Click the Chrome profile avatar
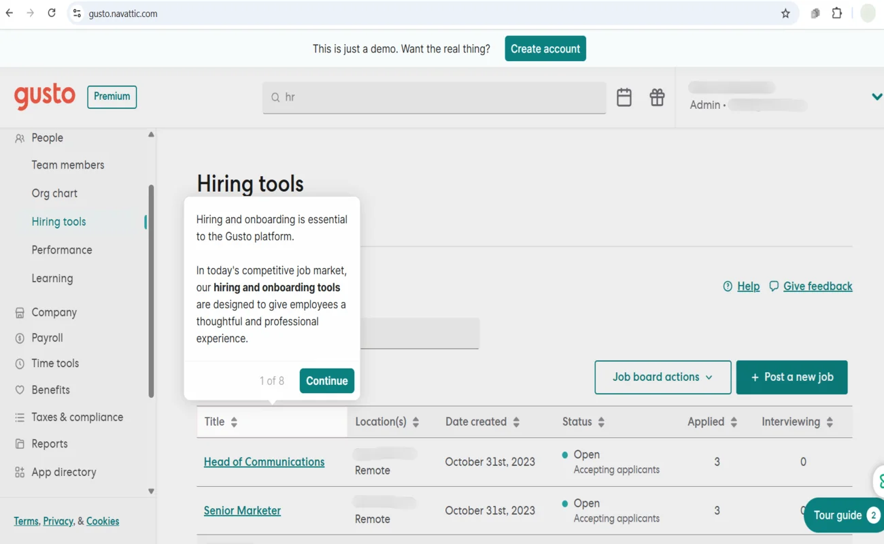This screenshot has height=544, width=884. [x=868, y=14]
